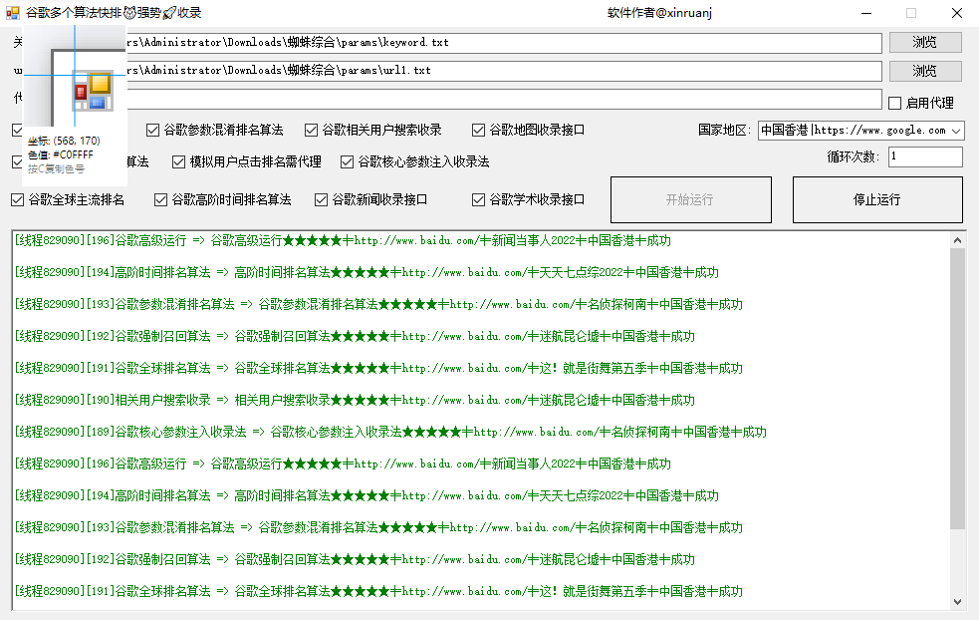979x620 pixels.
Task: Click the 开始运行 button
Action: [690, 199]
